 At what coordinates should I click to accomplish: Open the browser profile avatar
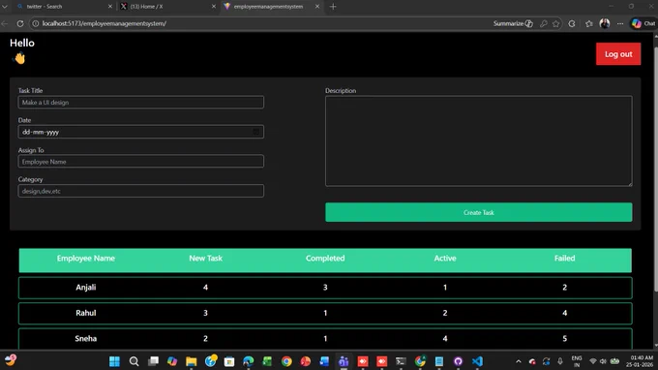pos(604,23)
